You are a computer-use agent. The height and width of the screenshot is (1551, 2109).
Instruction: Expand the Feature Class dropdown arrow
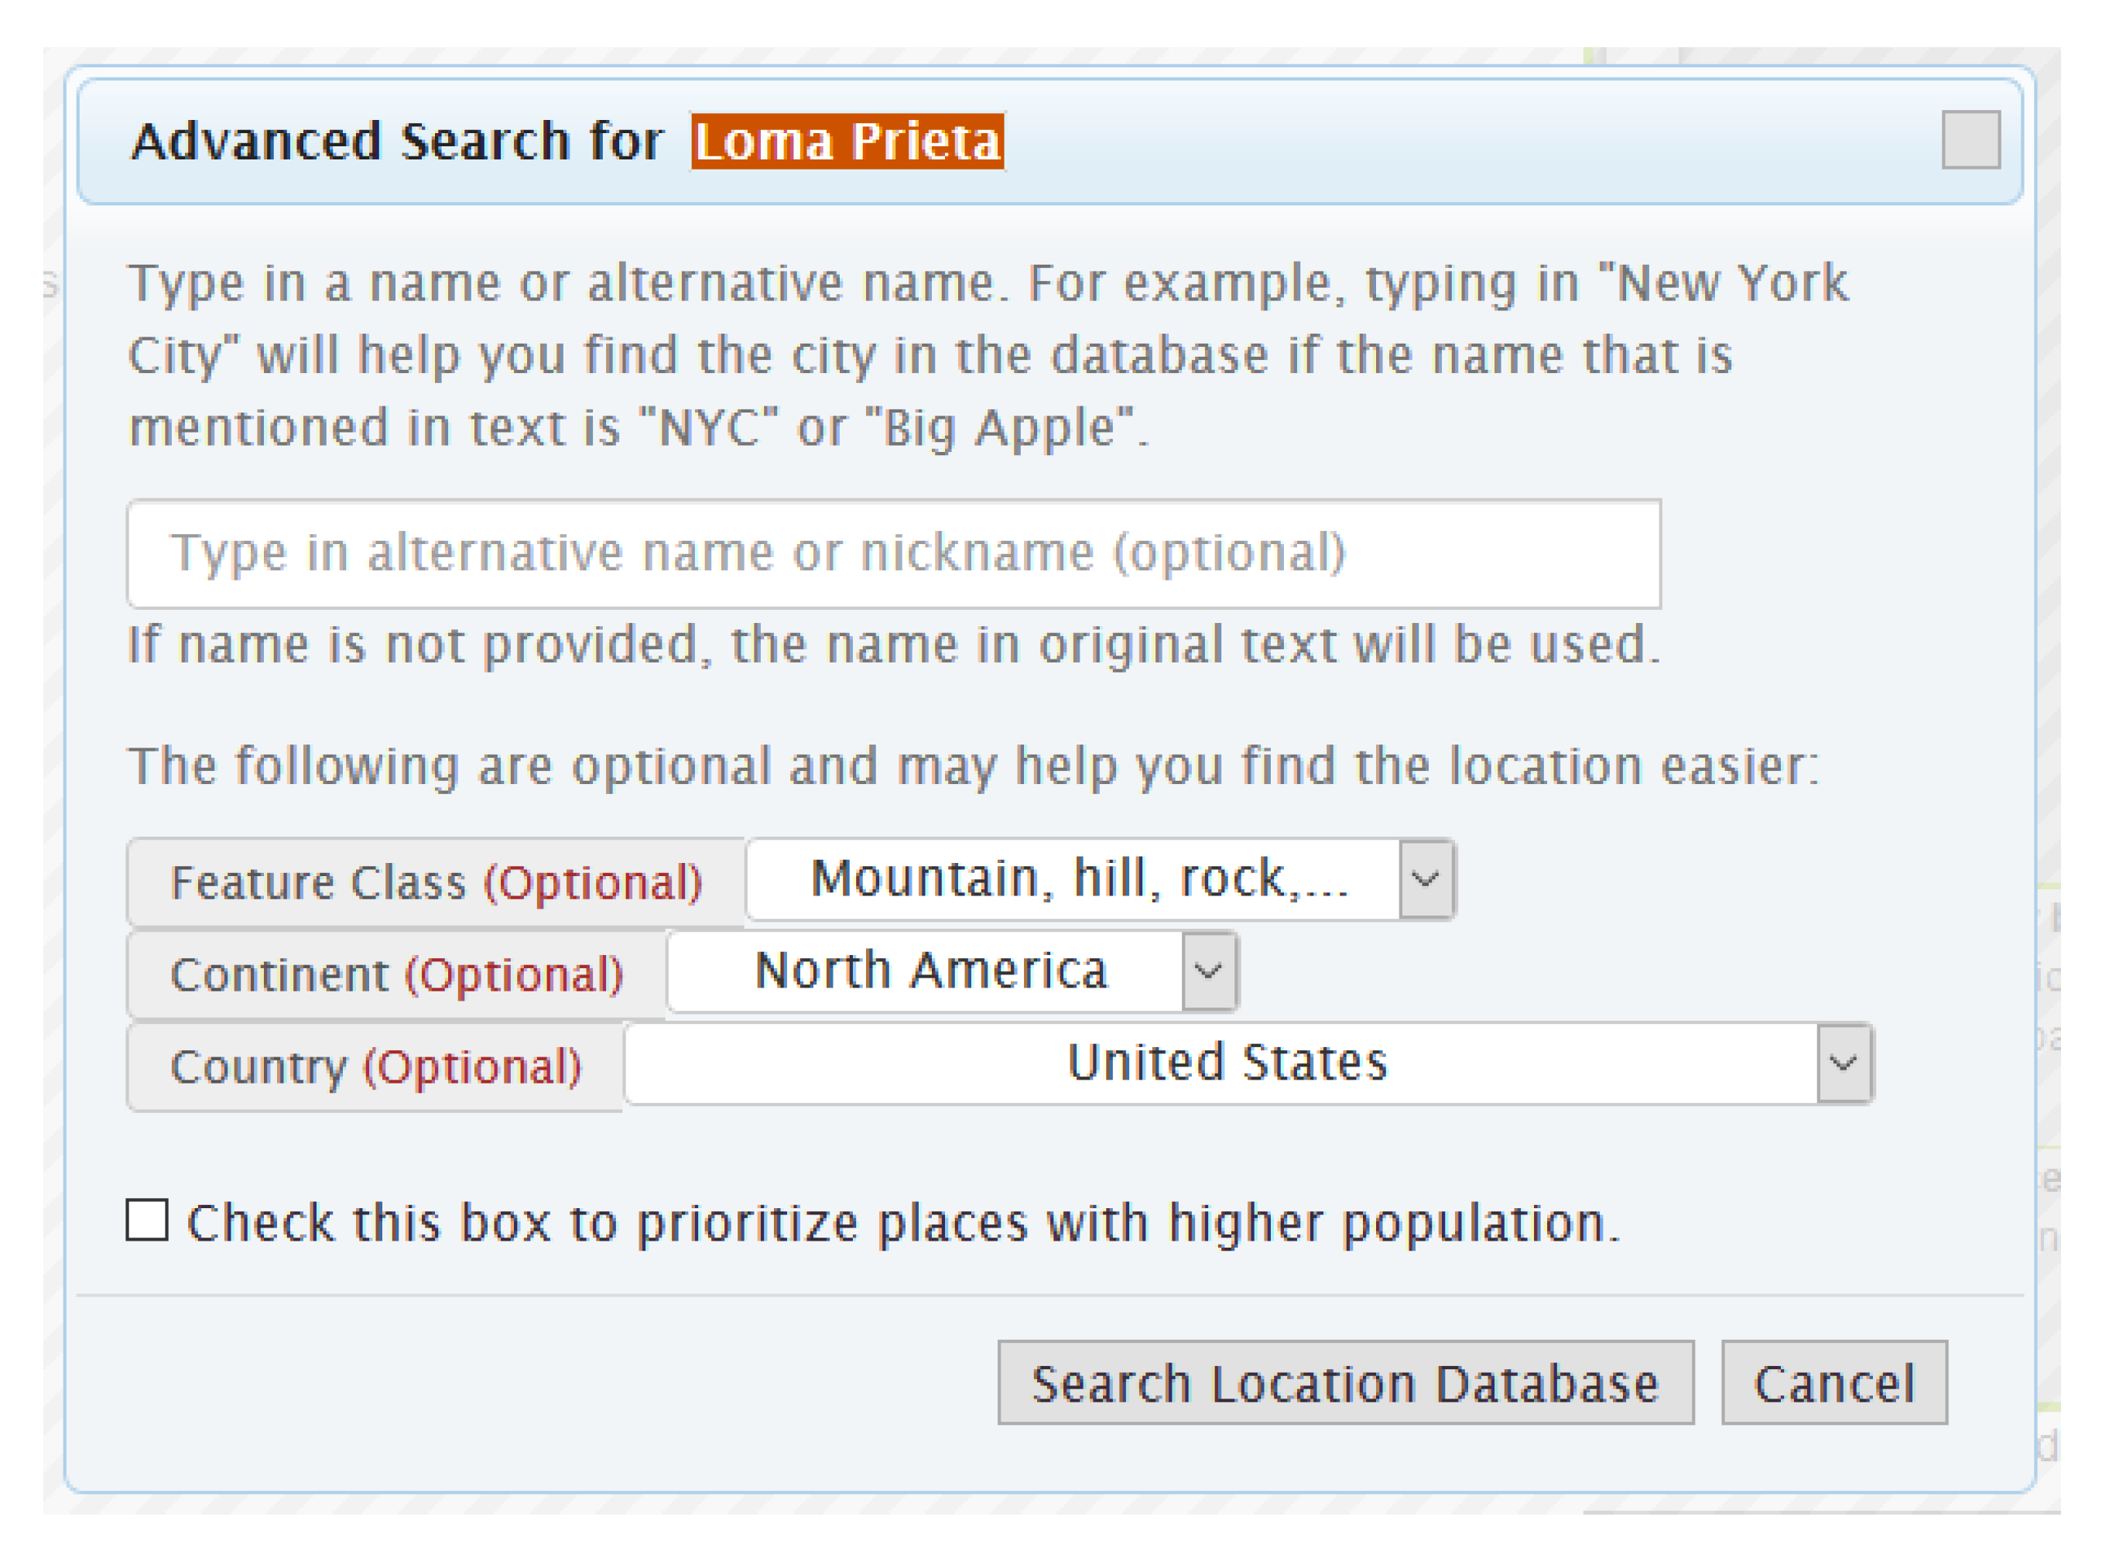tap(1425, 880)
